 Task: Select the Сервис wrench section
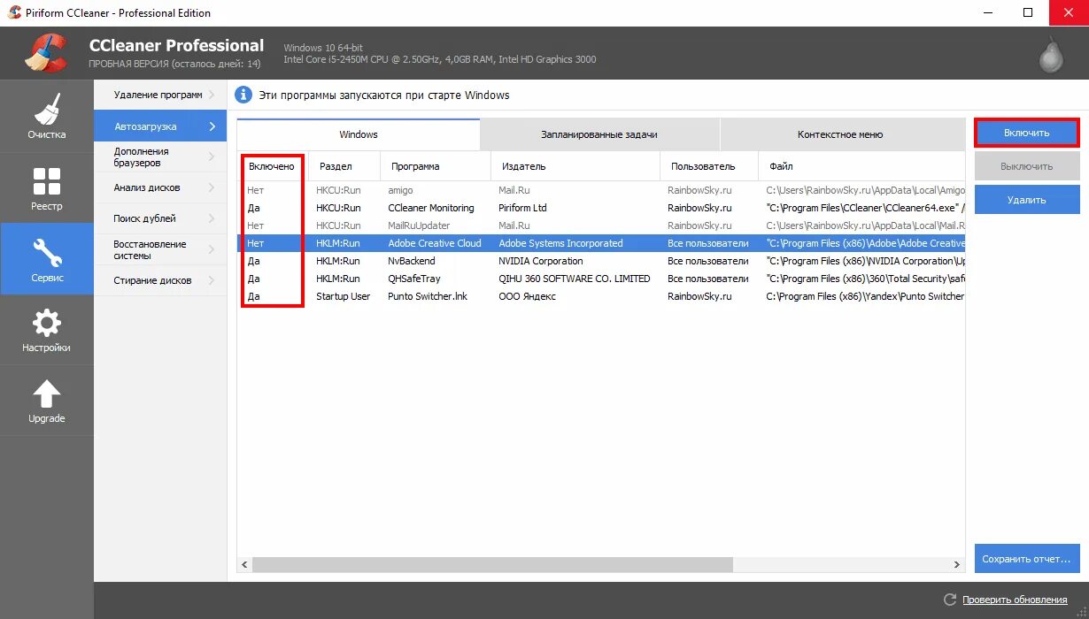pos(46,258)
